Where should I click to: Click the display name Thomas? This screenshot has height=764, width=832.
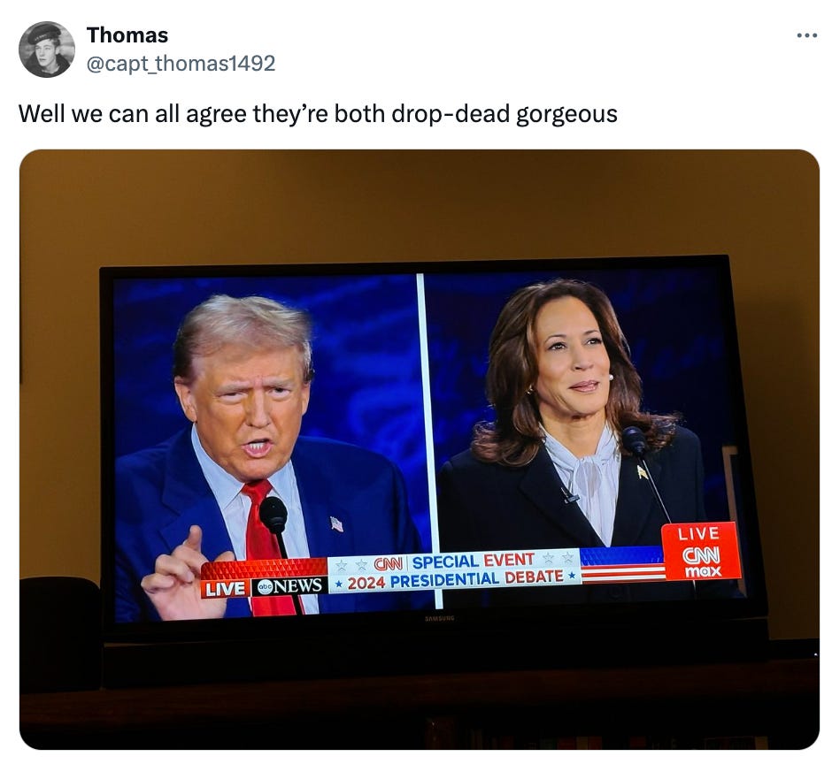click(x=127, y=35)
